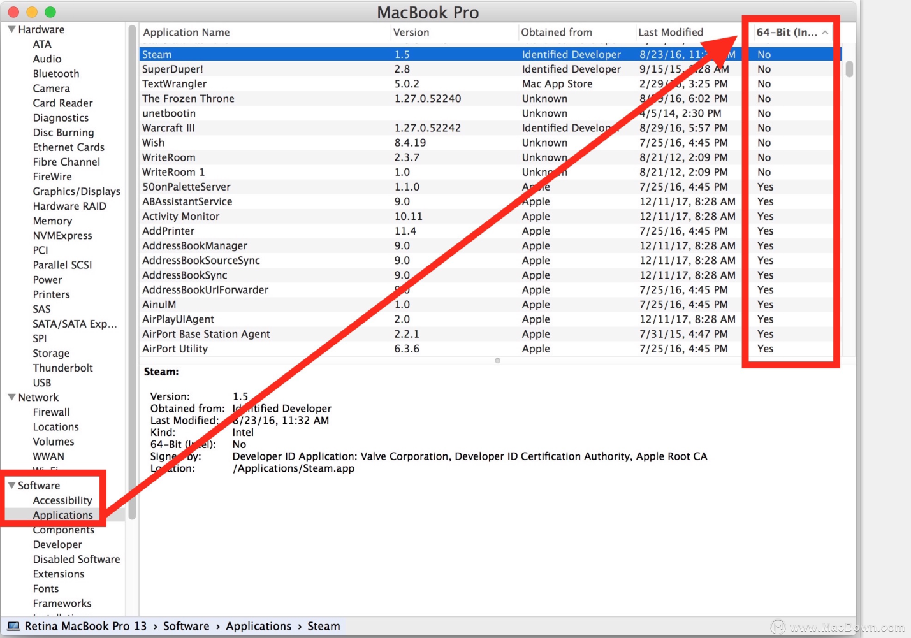Select the SuperDuper! row
Viewport: 911px width, 638px height.
tap(490, 69)
